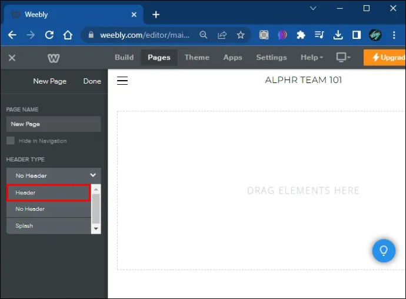Select the No Header list option
Image resolution: width=406 pixels, height=299 pixels.
49,209
